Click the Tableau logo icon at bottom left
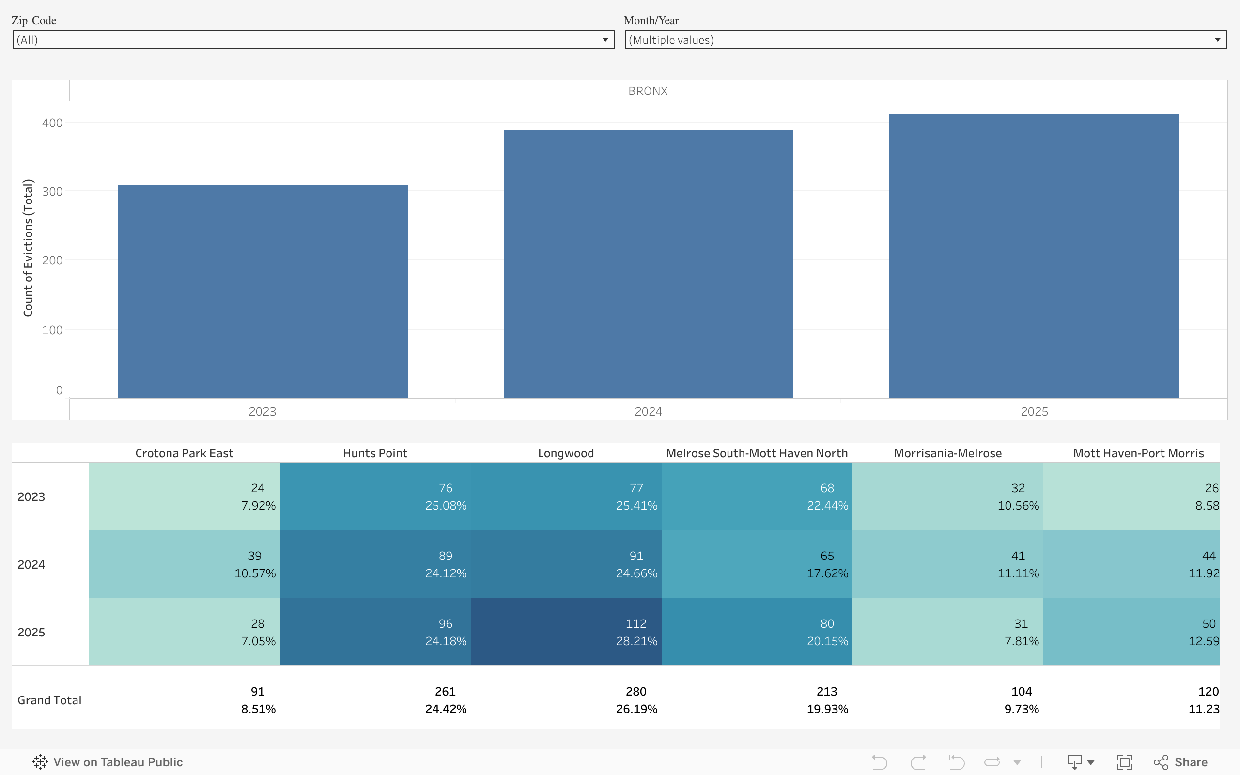1240x775 pixels. click(40, 762)
